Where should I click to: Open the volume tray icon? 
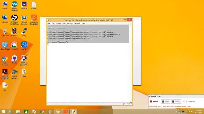pos(192,112)
